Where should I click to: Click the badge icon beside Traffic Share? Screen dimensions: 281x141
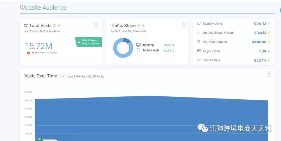click(x=143, y=25)
